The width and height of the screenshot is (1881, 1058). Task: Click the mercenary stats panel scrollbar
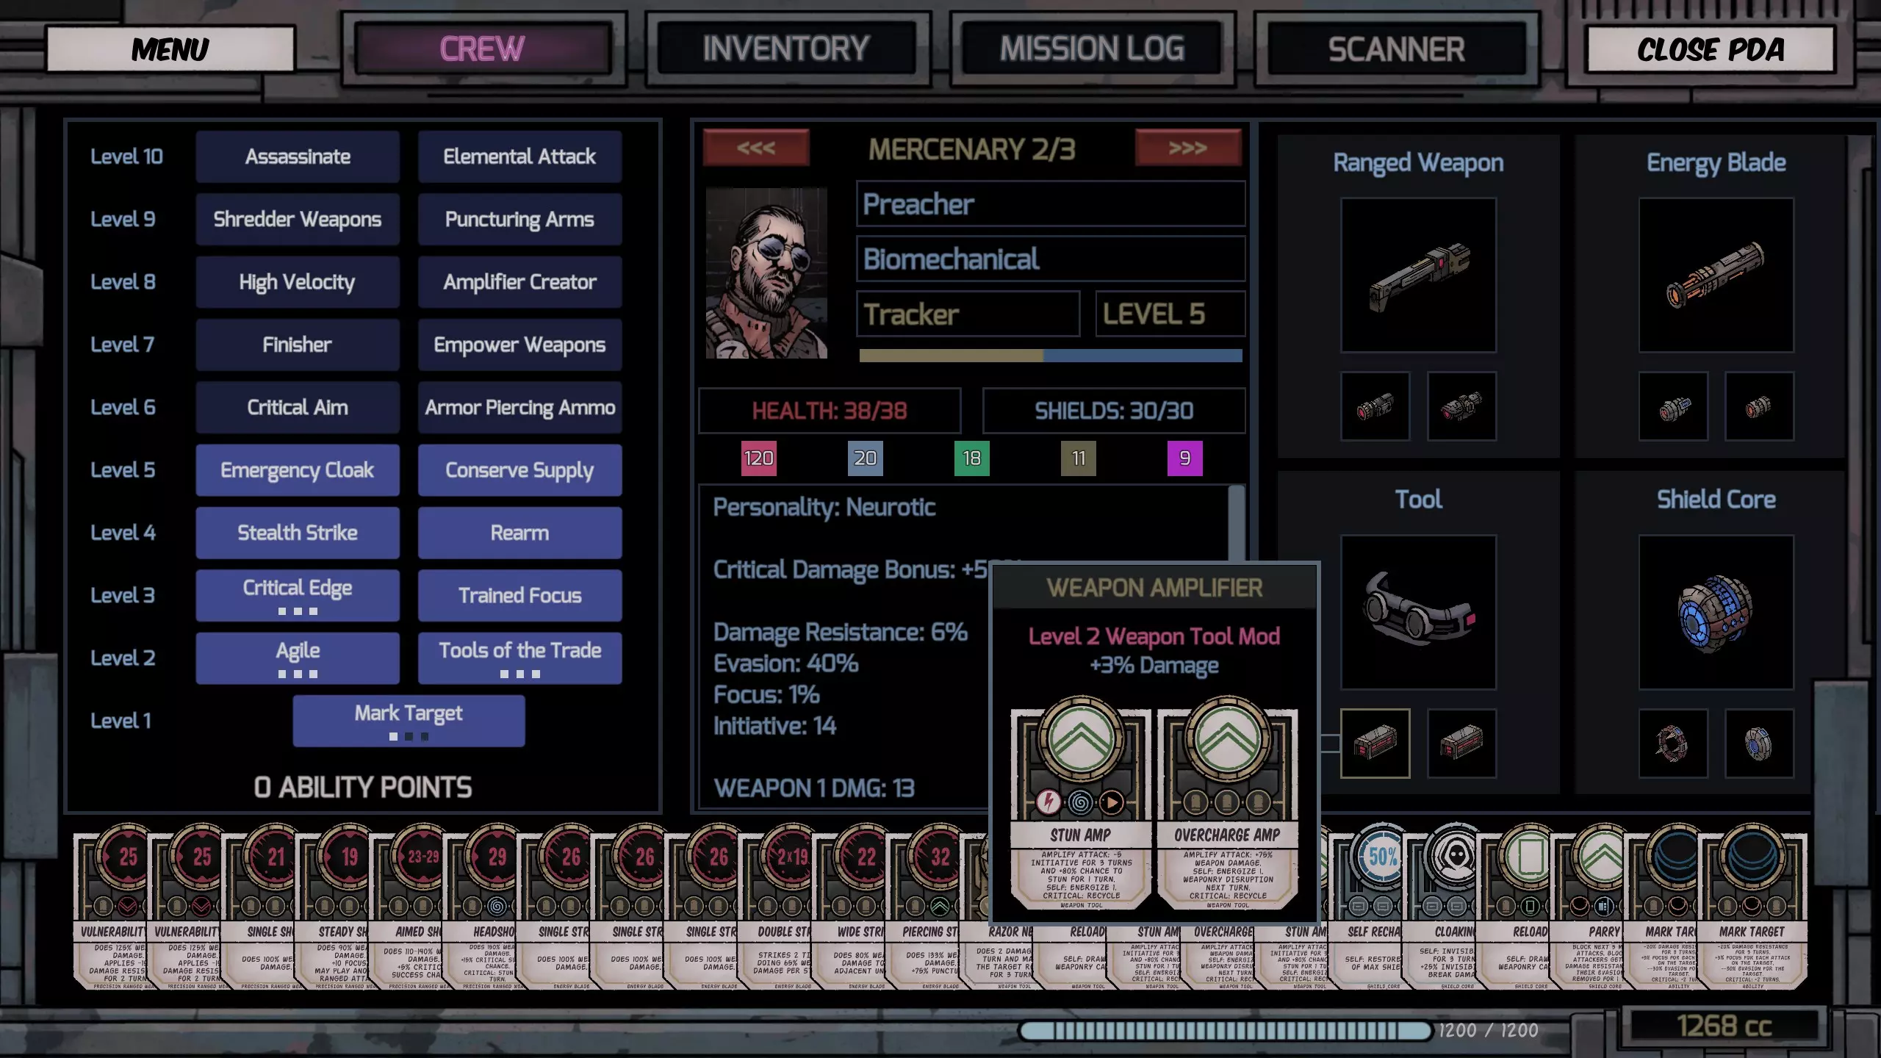1236,522
